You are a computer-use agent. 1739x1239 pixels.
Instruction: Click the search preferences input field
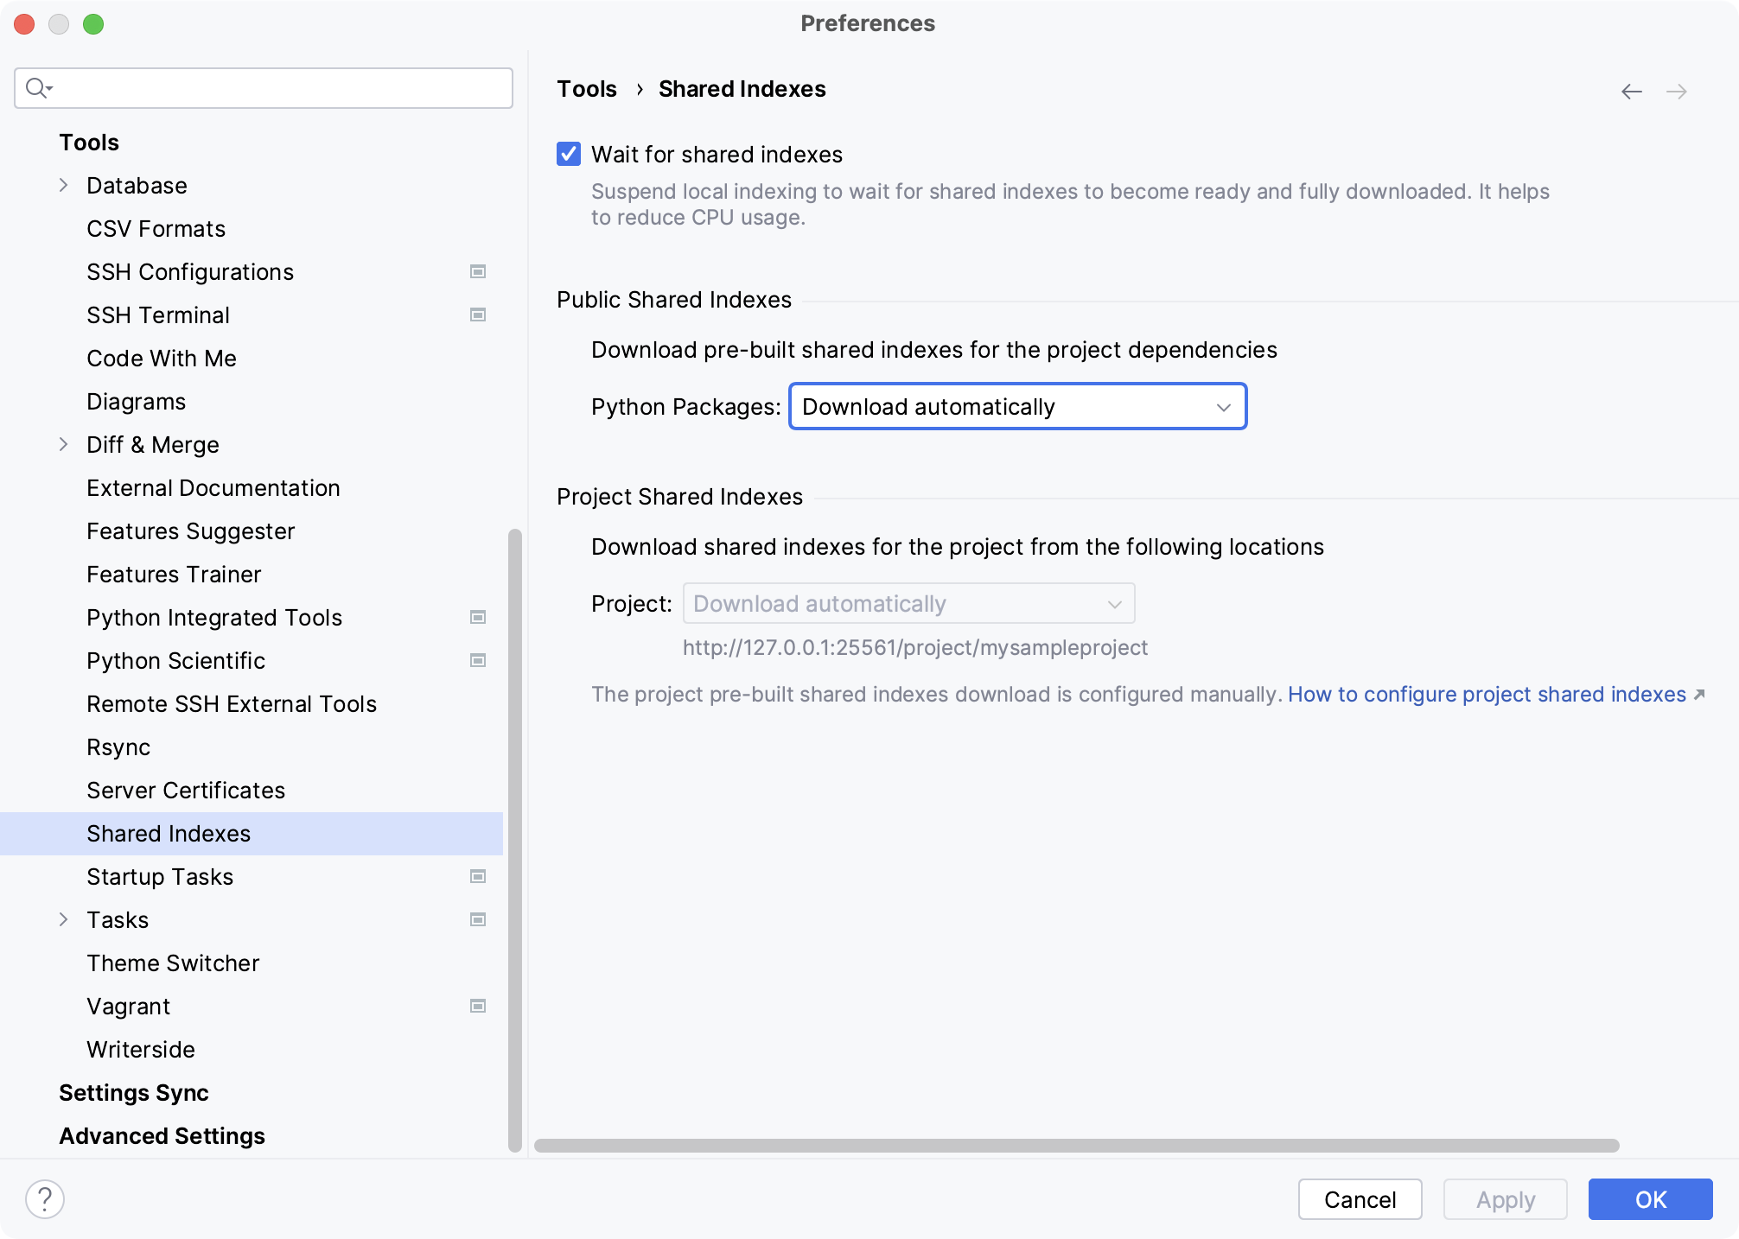(263, 86)
